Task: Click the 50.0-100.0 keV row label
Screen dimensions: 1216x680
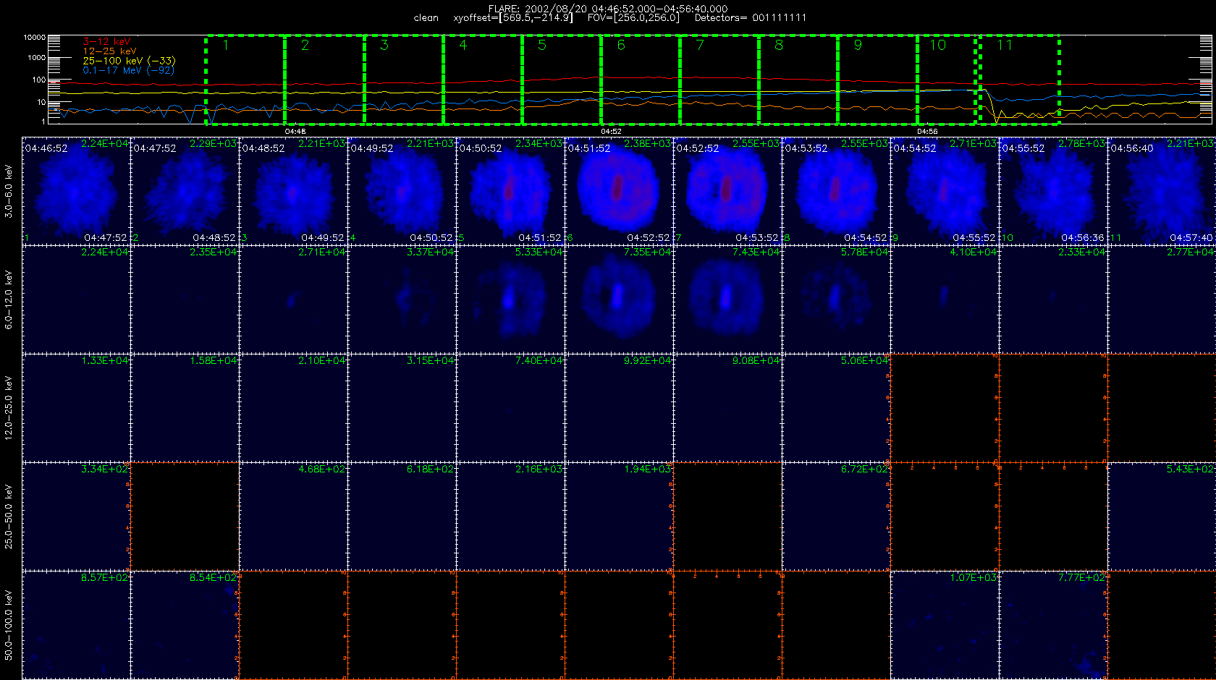Action: (9, 625)
